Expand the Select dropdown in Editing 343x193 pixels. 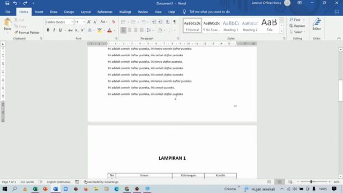(304, 32)
